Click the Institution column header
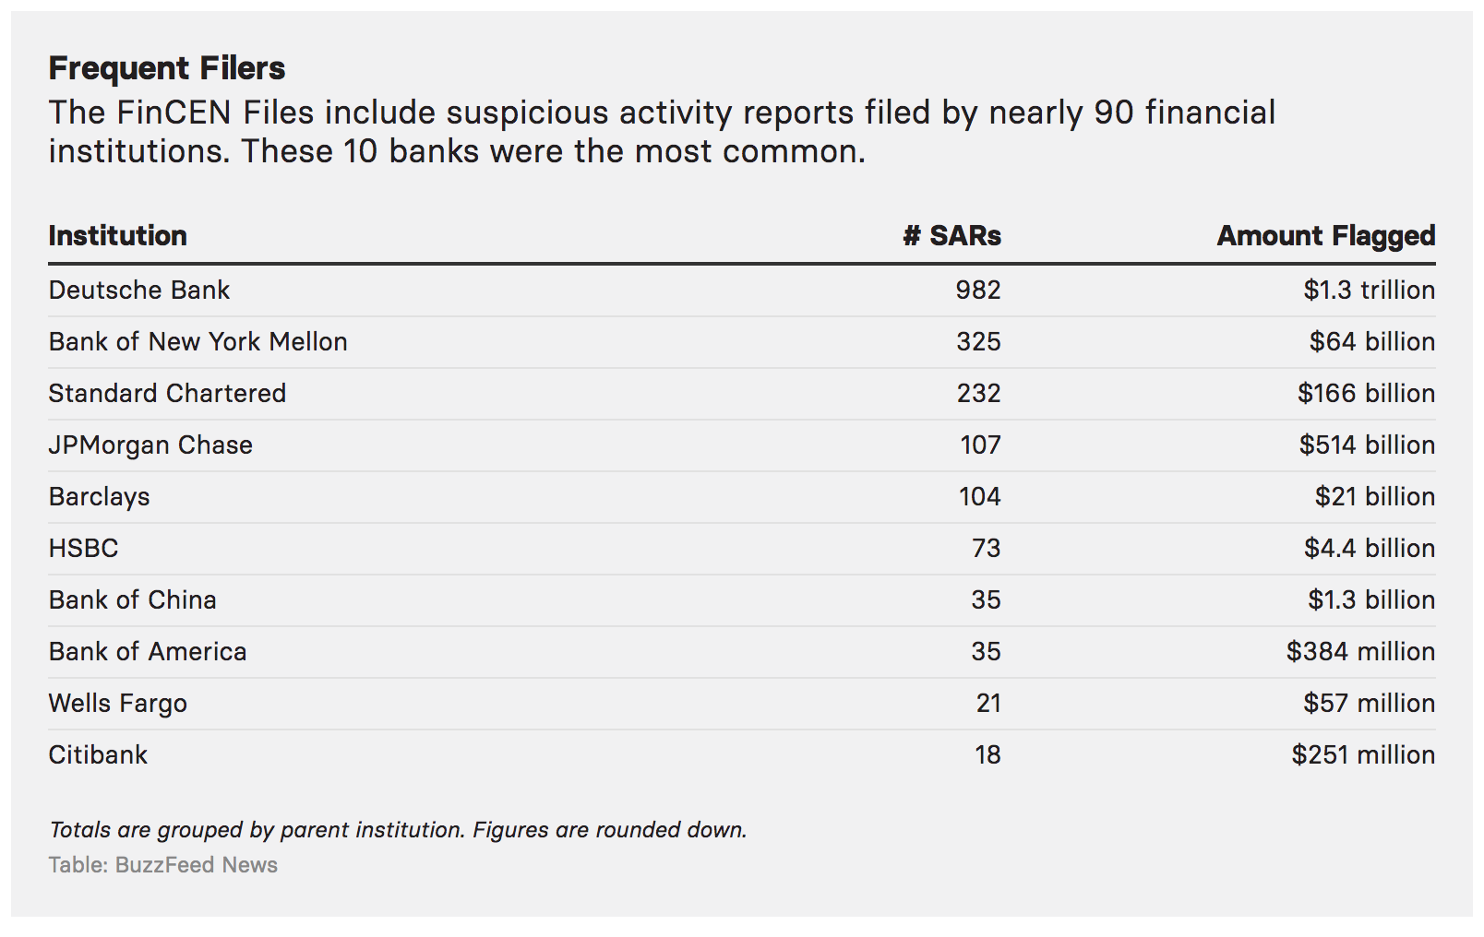The image size is (1484, 937). (x=117, y=236)
